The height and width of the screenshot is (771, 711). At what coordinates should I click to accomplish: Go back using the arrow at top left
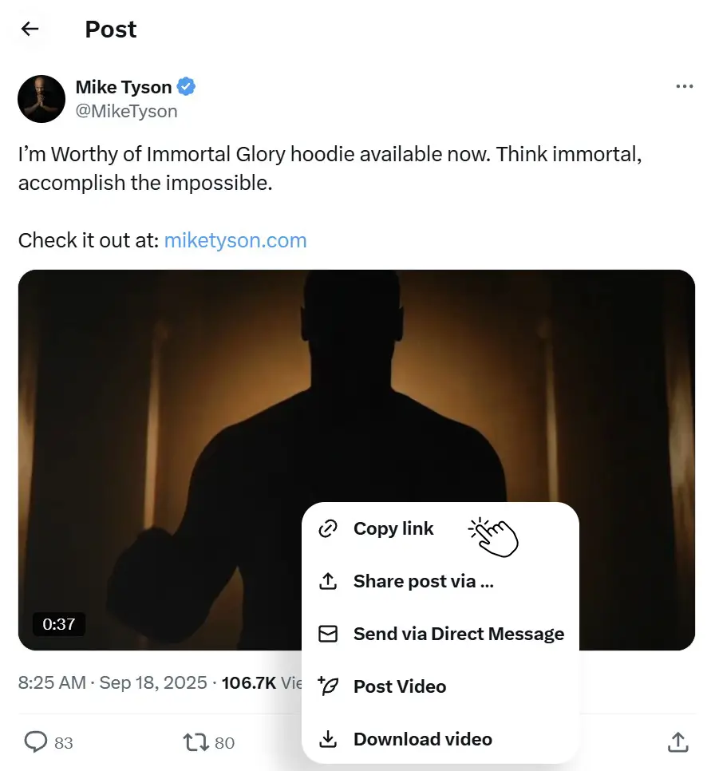click(x=30, y=29)
